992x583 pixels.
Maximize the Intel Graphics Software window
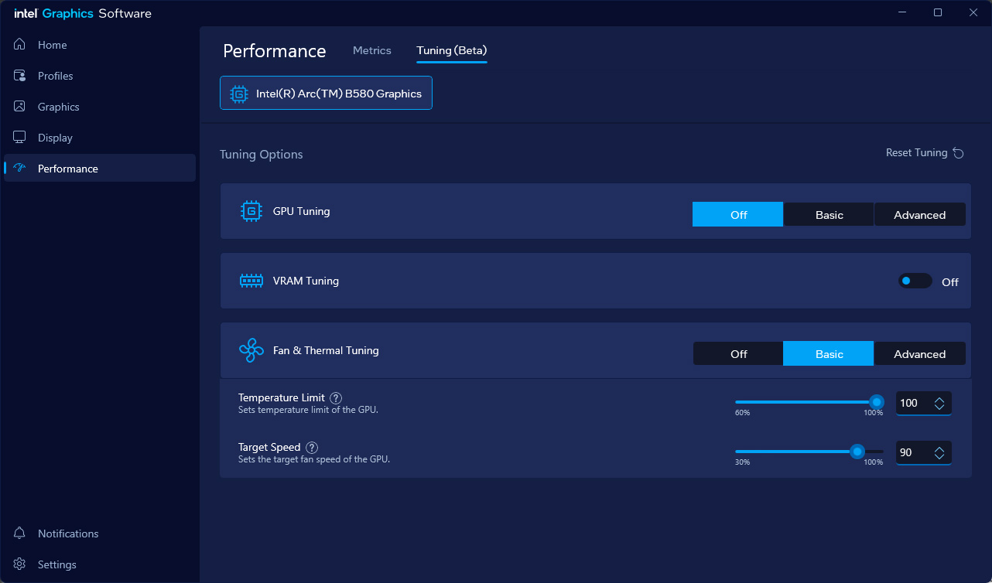938,12
